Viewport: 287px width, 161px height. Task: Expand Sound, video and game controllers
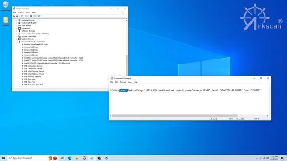17,34
